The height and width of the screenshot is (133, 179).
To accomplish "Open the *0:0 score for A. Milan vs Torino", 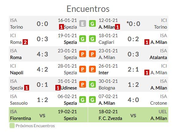I will click(133, 24).
